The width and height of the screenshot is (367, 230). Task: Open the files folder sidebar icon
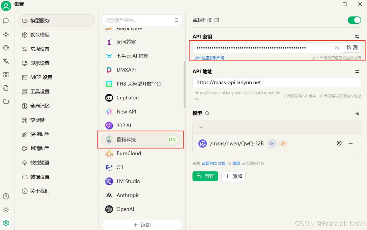coord(6,101)
